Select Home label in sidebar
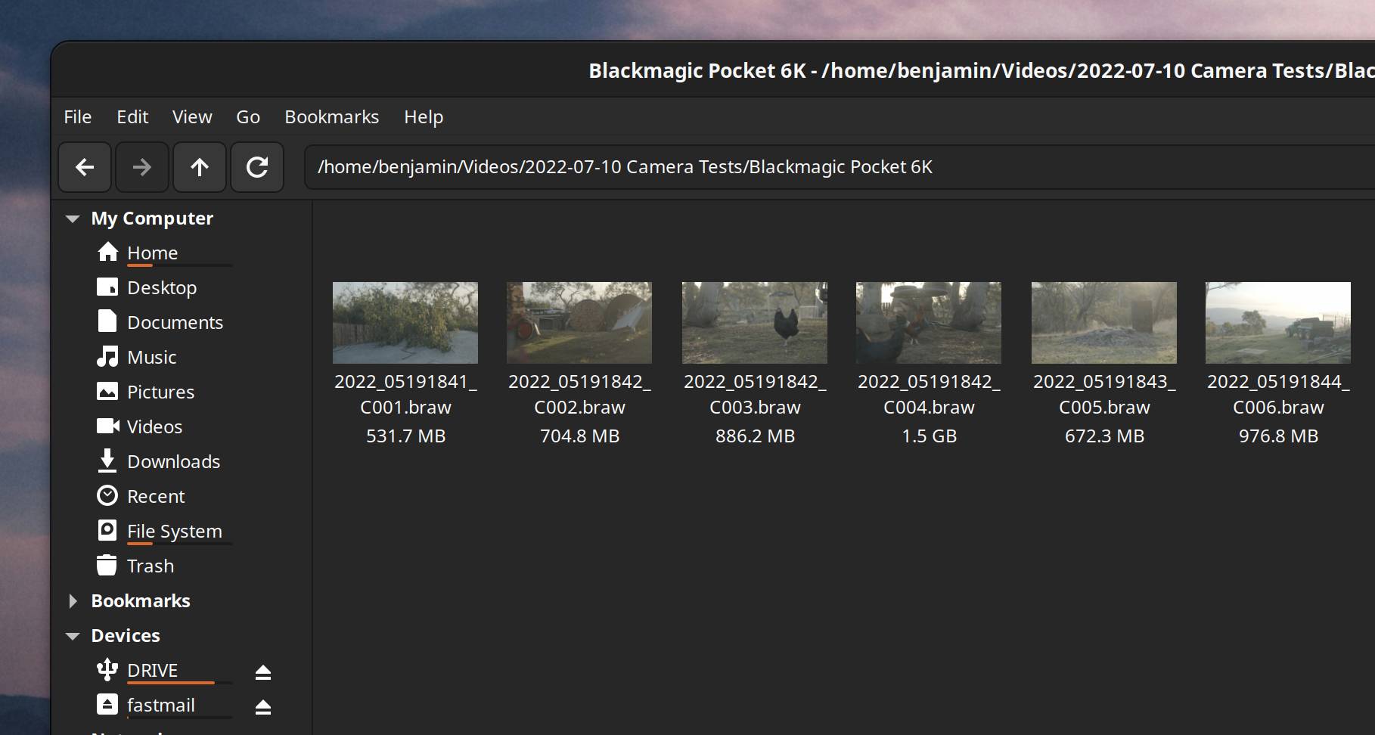Viewport: 1375px width, 735px height. pyautogui.click(x=153, y=253)
